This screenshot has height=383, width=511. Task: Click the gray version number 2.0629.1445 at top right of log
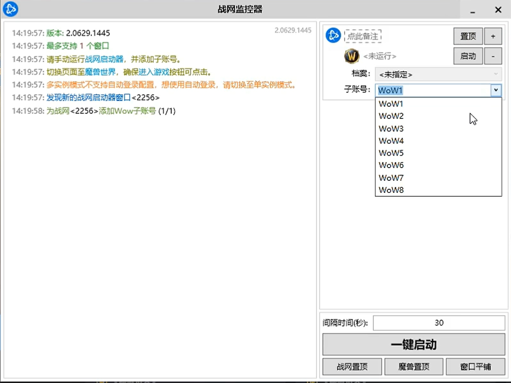coord(293,30)
